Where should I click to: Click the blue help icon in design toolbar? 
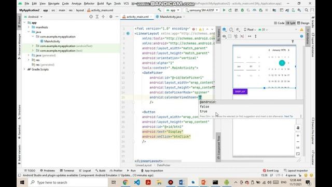[x=301, y=36]
